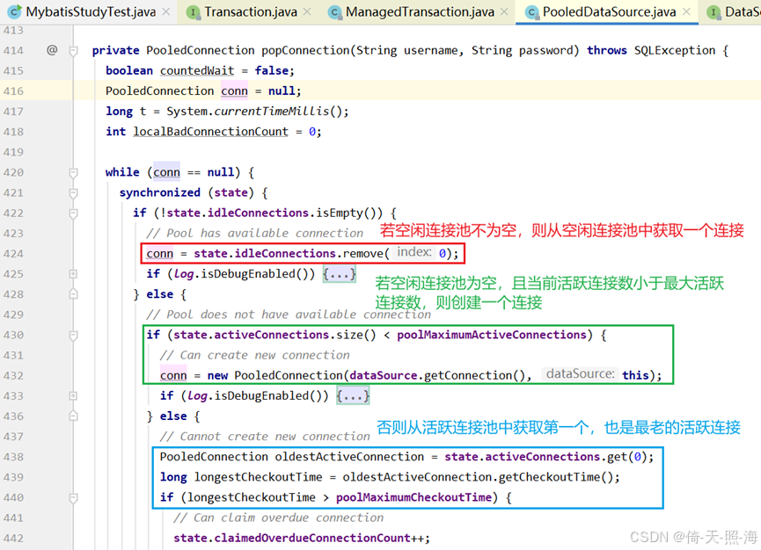
Task: Click the fold end marker on line 436
Action: point(73,416)
